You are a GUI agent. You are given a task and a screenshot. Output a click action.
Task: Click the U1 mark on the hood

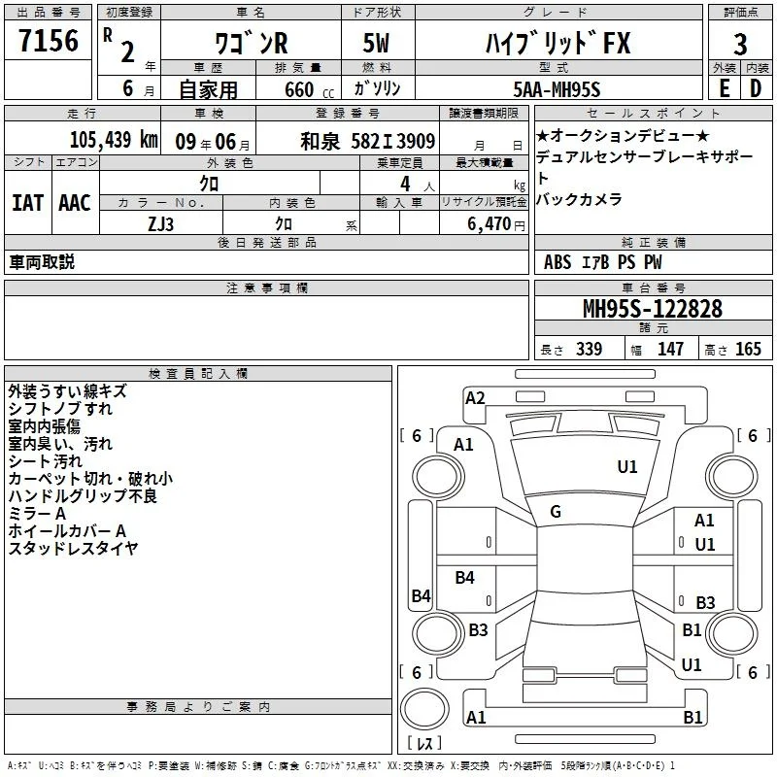(x=627, y=466)
